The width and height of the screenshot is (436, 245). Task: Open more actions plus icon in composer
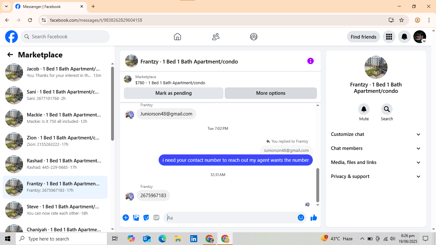pos(126,218)
